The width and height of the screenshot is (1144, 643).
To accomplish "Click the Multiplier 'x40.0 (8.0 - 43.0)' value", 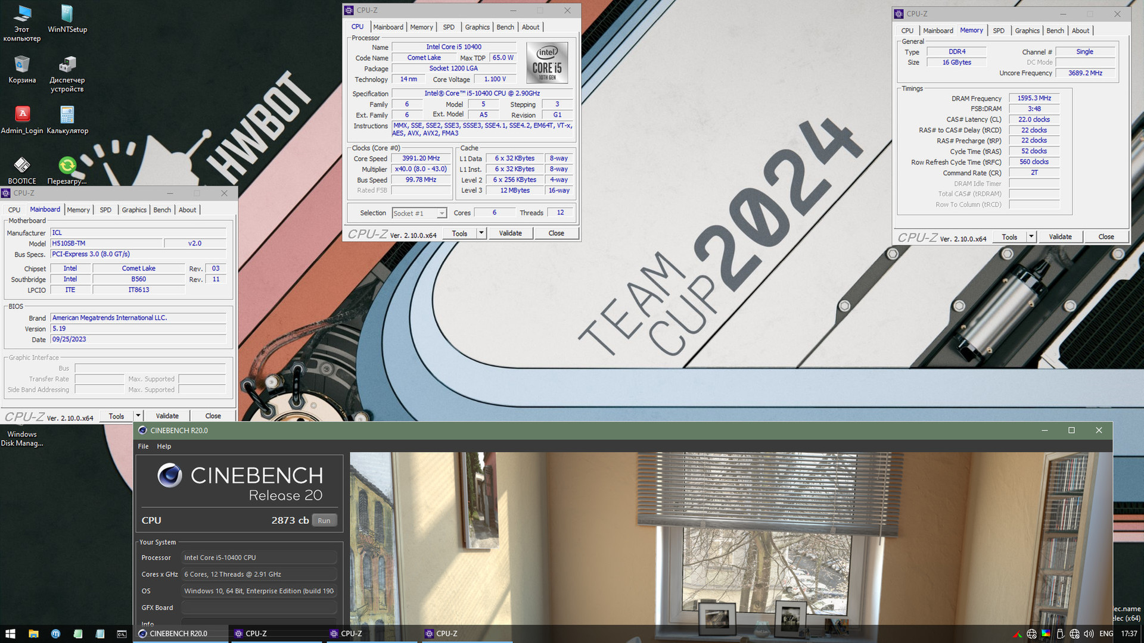I will [421, 170].
